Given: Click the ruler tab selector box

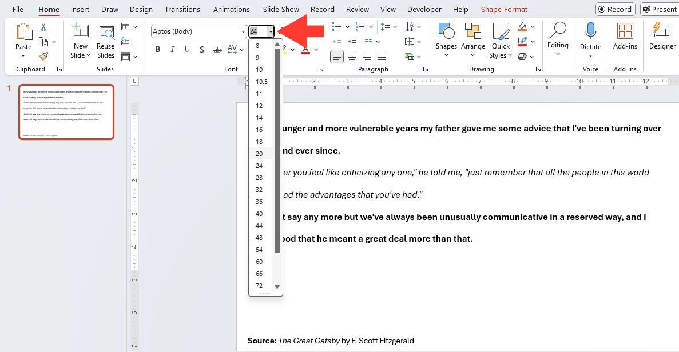Looking at the screenshot, I should point(134,81).
